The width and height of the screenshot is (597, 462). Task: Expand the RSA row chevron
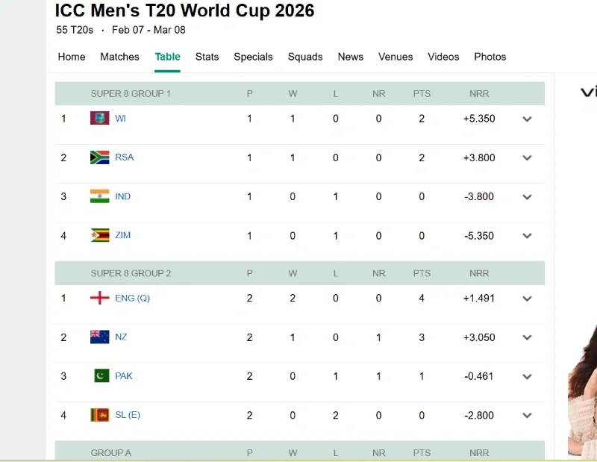[x=527, y=157]
